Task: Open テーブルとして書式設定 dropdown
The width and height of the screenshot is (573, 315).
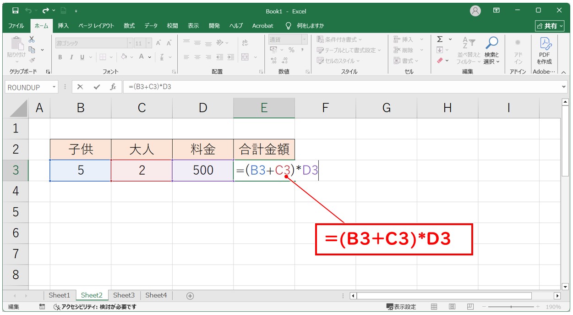Action: point(349,50)
